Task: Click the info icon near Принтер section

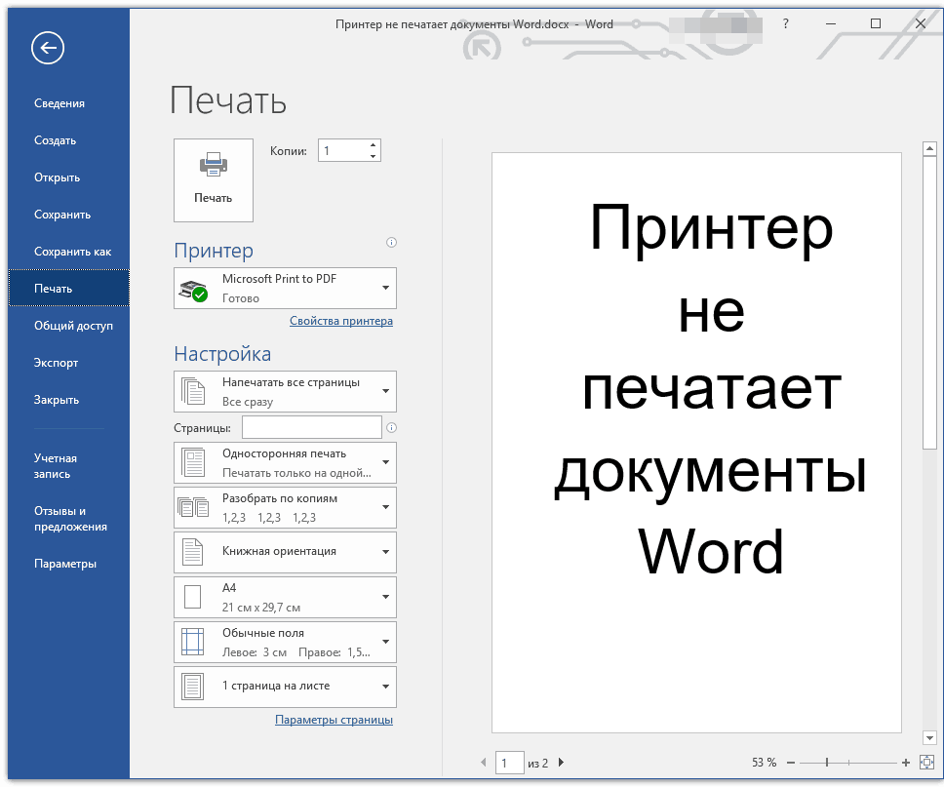Action: click(x=391, y=242)
